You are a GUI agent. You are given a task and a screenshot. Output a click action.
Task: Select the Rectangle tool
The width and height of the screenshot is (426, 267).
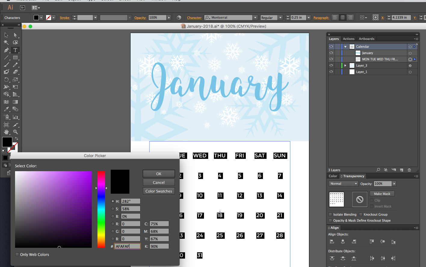pyautogui.click(x=15, y=57)
